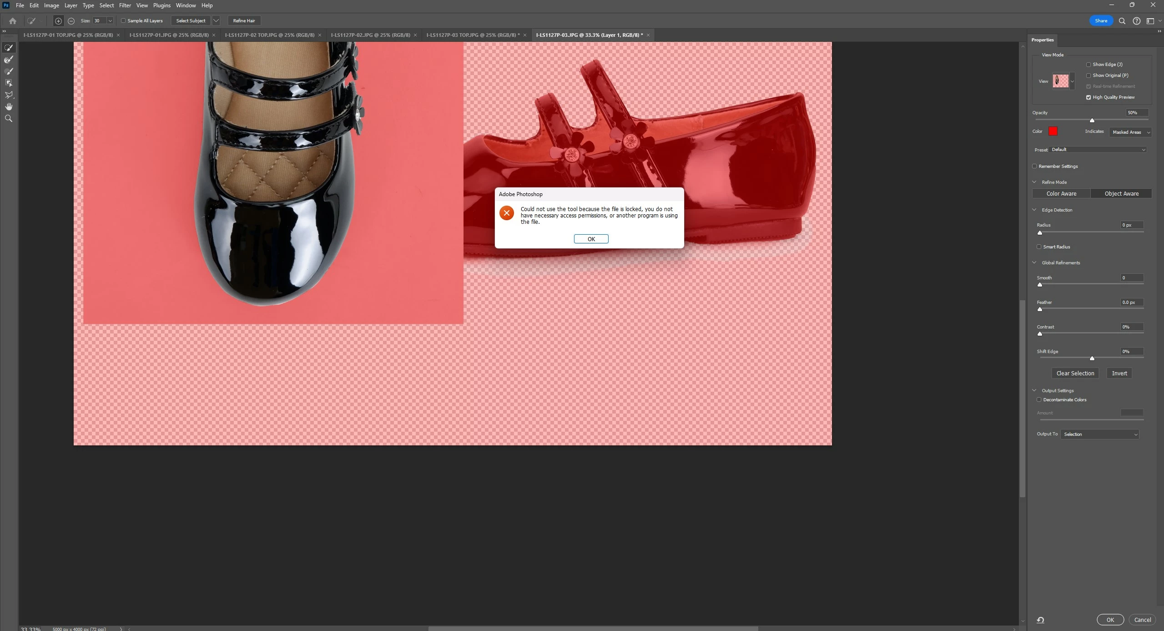The image size is (1164, 631).
Task: Toggle High Quality Preview checkbox
Action: (1088, 97)
